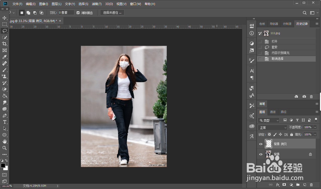
Task: Select the Hand tool
Action: point(5,141)
